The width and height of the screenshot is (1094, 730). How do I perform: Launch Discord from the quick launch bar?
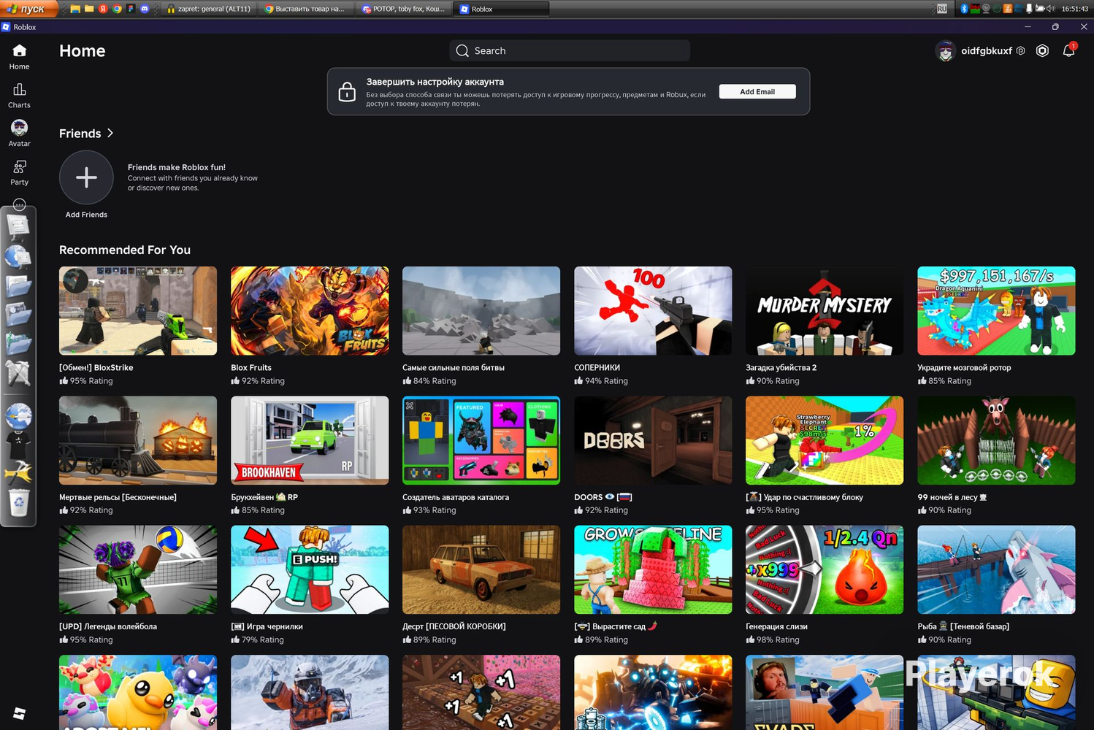[x=145, y=9]
